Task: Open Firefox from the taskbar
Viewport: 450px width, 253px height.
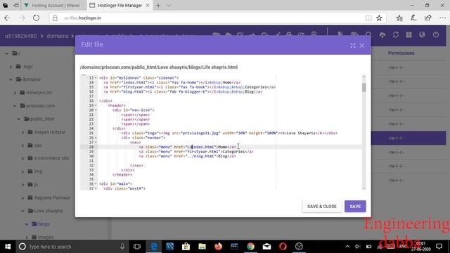Action: pos(218,247)
